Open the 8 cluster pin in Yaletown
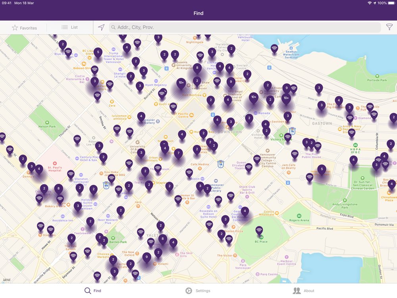This screenshot has width=397, height=298. coord(162,240)
